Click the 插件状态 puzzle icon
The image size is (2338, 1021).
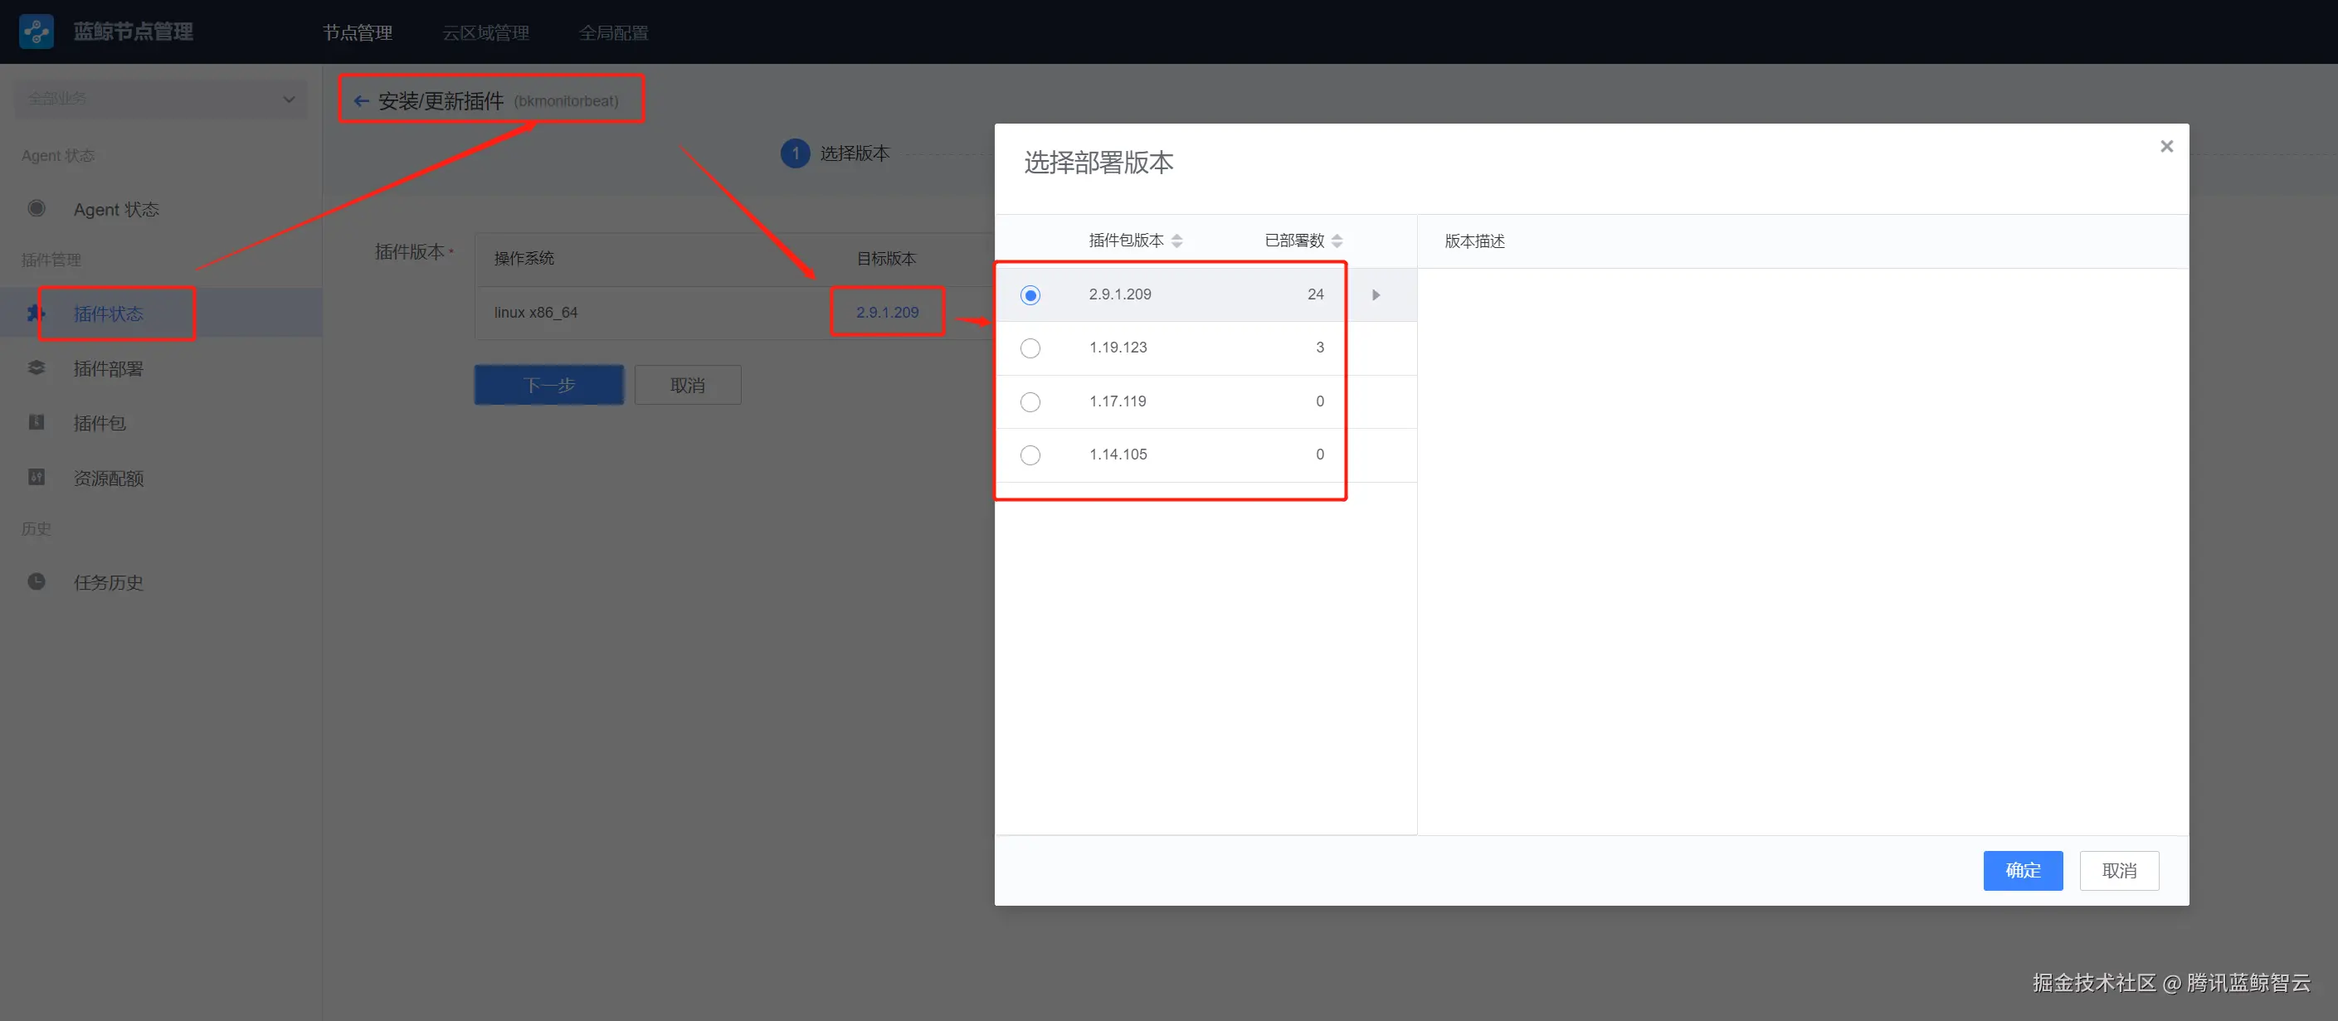pyautogui.click(x=36, y=314)
